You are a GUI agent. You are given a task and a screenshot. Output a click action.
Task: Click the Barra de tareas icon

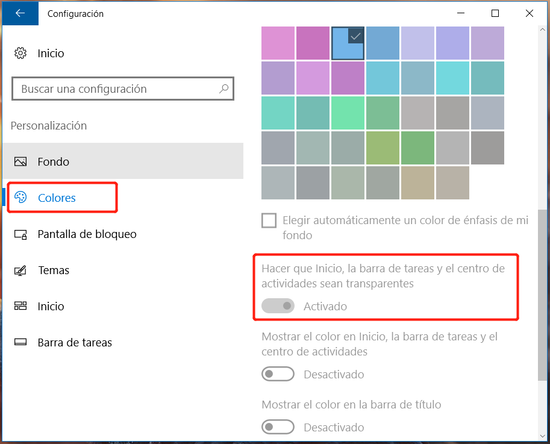point(20,343)
